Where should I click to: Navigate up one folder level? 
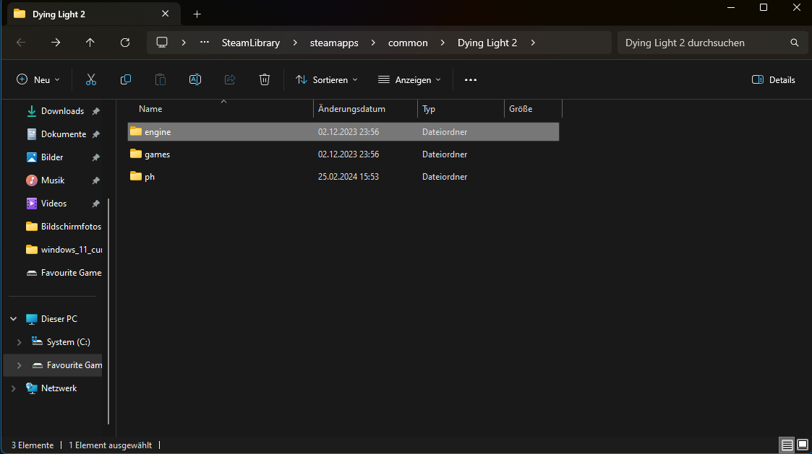point(90,43)
